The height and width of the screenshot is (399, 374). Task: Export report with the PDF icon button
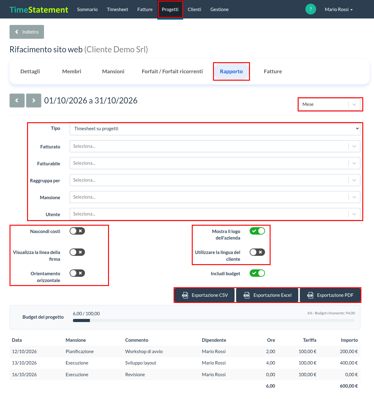pyautogui.click(x=330, y=295)
